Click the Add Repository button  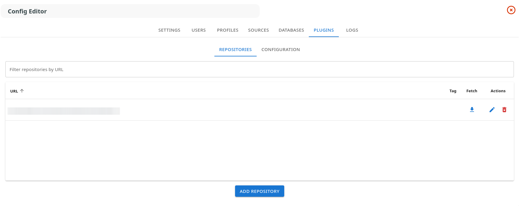pos(260,191)
